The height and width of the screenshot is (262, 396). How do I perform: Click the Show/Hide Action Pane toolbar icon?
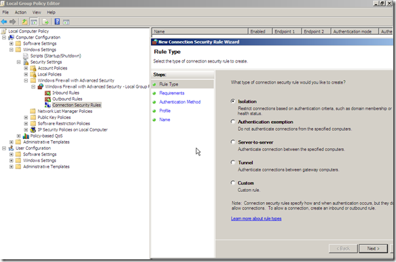[66, 22]
